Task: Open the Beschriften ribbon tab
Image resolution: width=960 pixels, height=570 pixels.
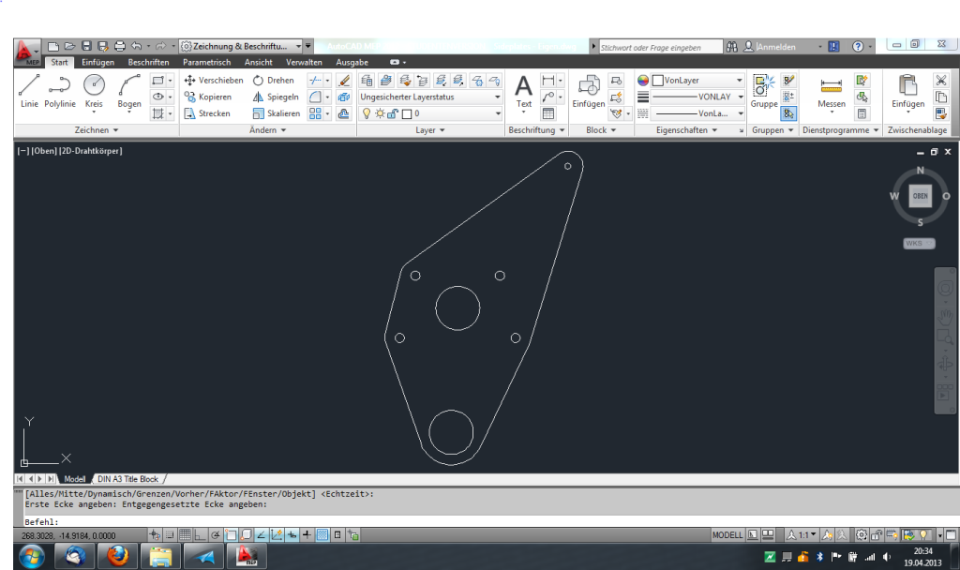Action: click(x=148, y=63)
